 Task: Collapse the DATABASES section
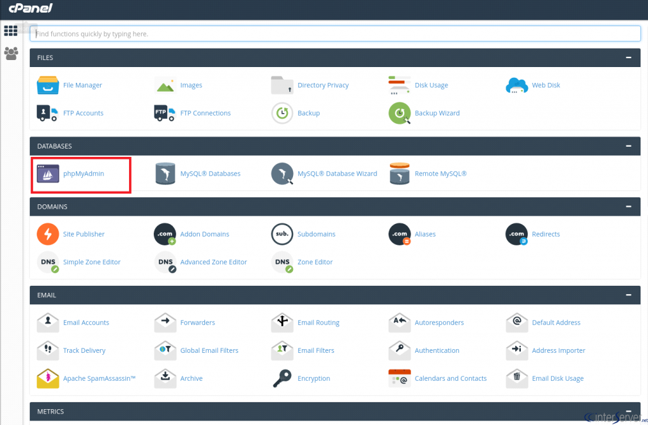[628, 146]
